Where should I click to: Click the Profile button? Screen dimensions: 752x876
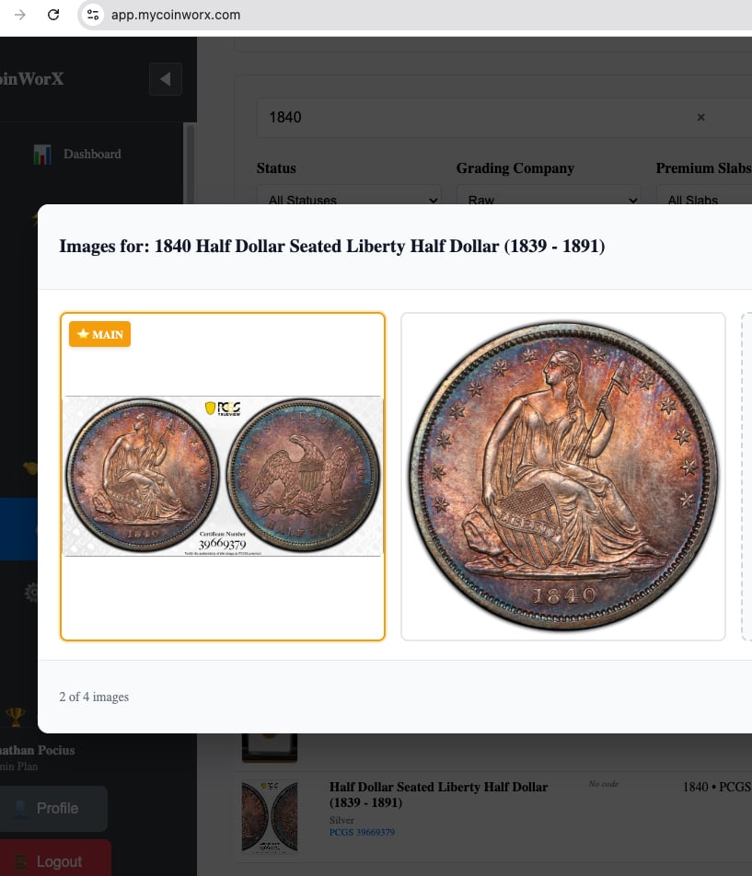[53, 809]
